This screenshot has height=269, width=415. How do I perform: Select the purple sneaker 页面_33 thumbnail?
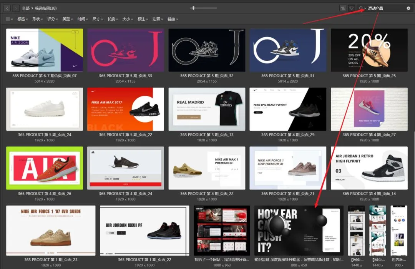point(125,50)
